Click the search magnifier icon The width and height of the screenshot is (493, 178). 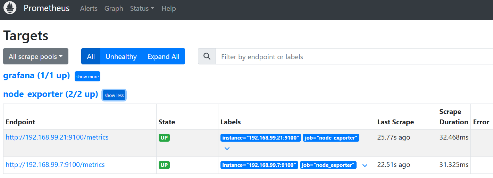(207, 56)
